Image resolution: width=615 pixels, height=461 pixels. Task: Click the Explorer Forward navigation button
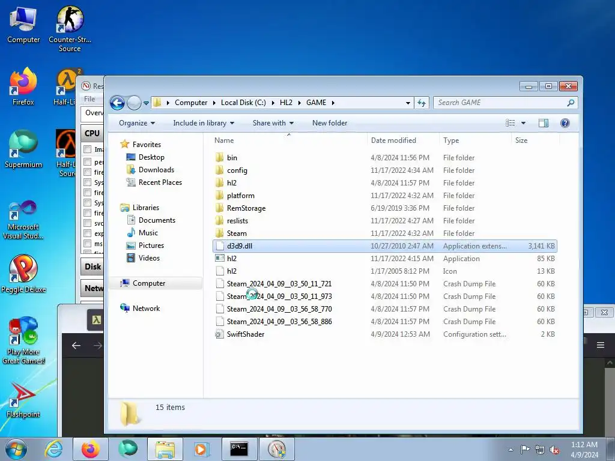click(x=134, y=103)
